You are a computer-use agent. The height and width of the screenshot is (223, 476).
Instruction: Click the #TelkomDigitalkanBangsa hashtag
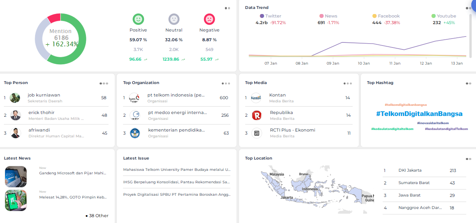[x=419, y=114]
